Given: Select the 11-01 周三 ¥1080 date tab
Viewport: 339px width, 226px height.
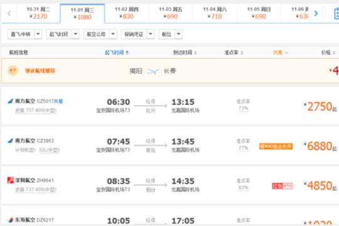Looking at the screenshot, I should tap(82, 13).
